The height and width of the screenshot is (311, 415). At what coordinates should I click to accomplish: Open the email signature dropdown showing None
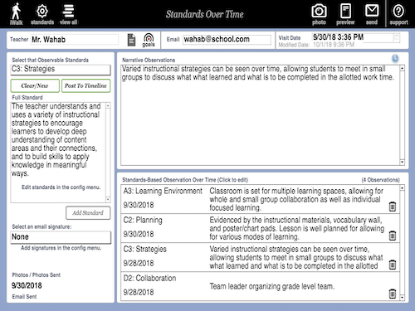pyautogui.click(x=61, y=237)
